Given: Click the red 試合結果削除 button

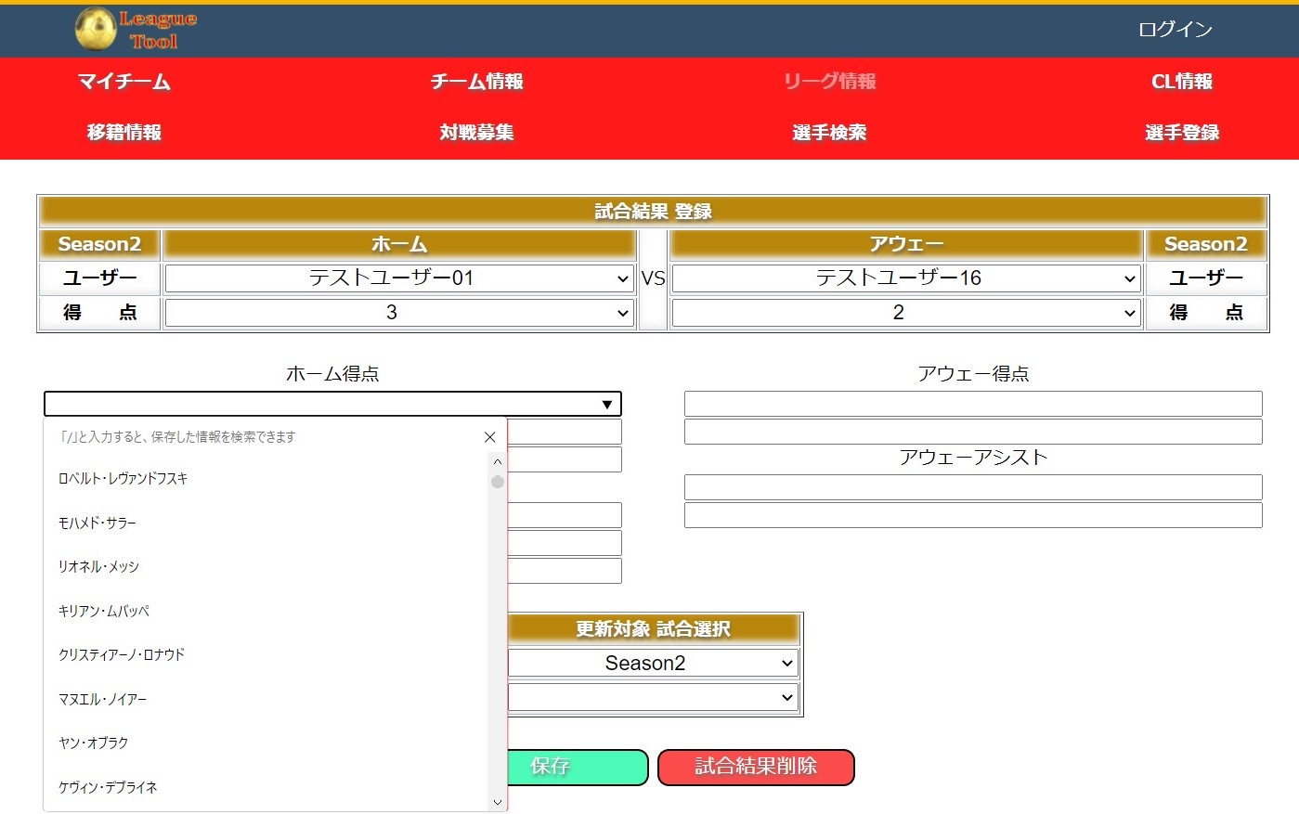Looking at the screenshot, I should 756,767.
